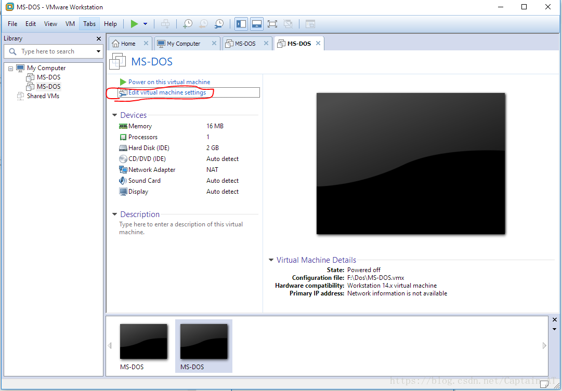The width and height of the screenshot is (562, 391).
Task: Open the snapshot manager icon
Action: click(x=219, y=24)
